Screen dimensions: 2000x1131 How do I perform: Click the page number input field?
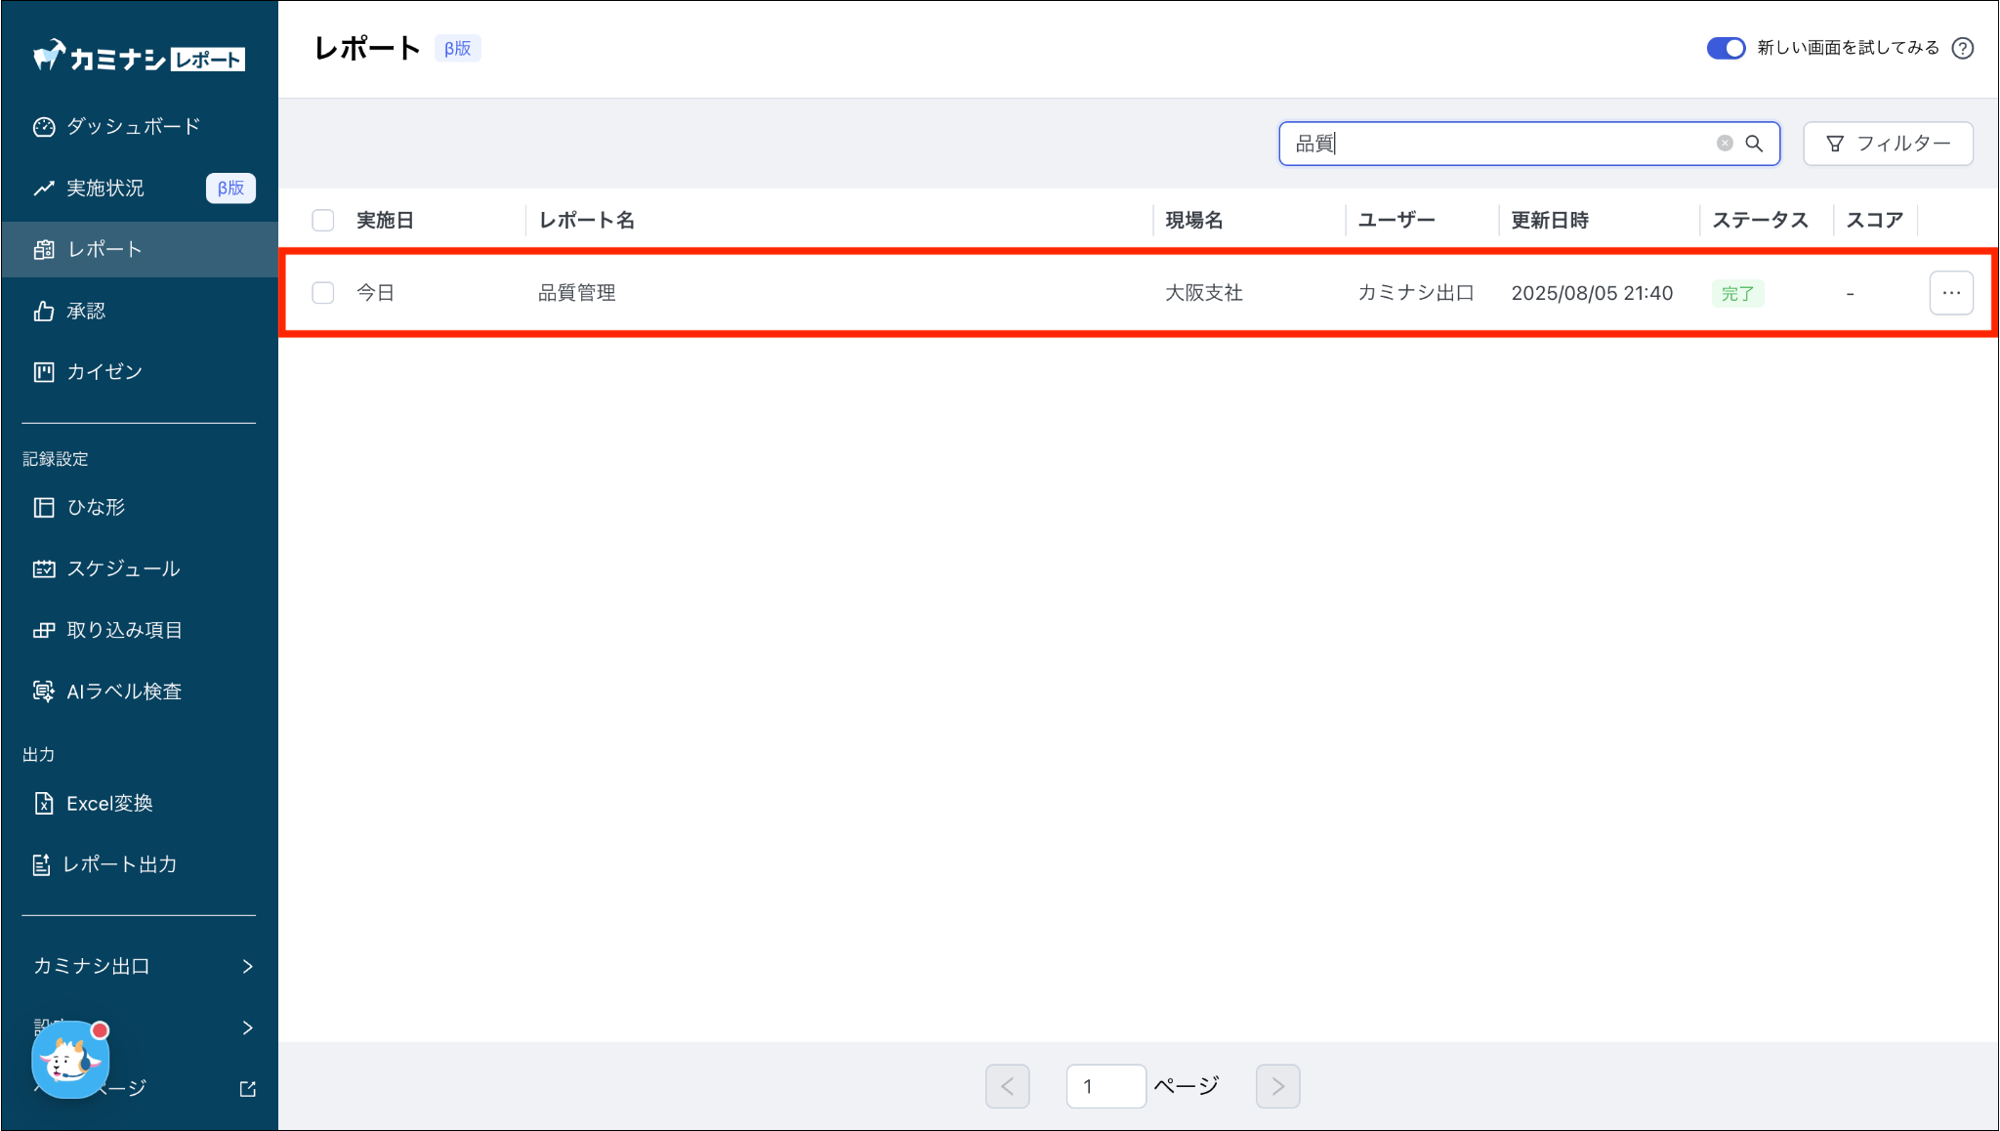pos(1105,1086)
